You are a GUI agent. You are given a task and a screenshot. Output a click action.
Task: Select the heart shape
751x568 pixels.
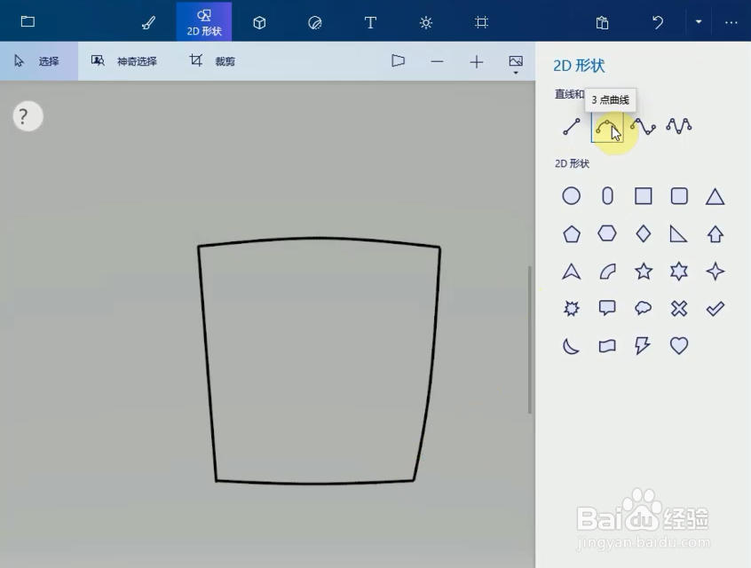click(678, 345)
